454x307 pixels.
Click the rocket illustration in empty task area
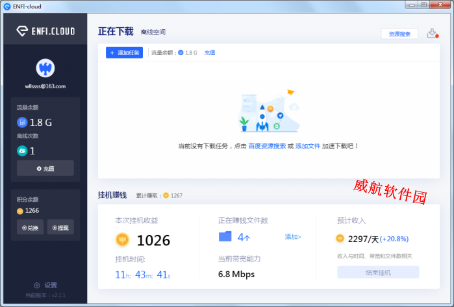(262, 117)
